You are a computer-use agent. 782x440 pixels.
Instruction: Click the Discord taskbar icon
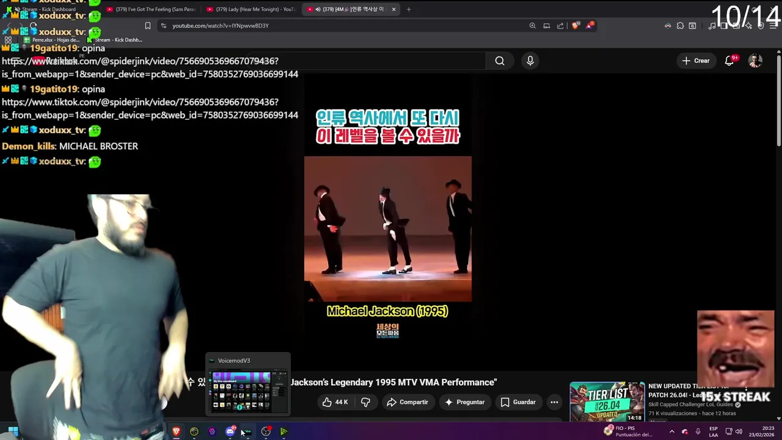coord(230,431)
